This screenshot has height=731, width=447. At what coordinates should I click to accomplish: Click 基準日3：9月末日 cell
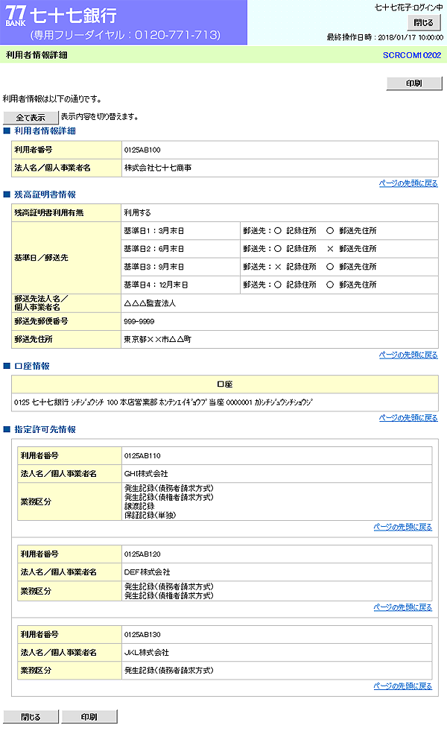(x=180, y=267)
